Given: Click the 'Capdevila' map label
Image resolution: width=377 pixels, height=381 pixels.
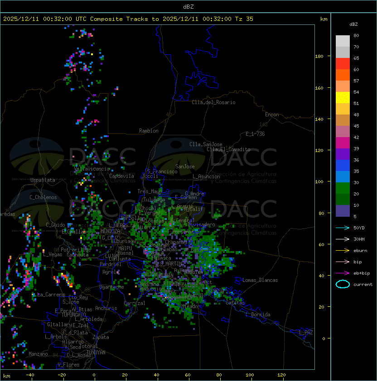Looking at the screenshot, I should [x=122, y=176].
